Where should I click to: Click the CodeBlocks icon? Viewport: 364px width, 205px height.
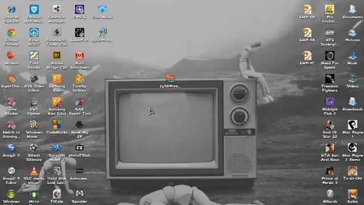pos(57,125)
